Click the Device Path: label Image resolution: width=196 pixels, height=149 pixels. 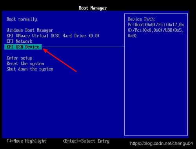(142, 19)
